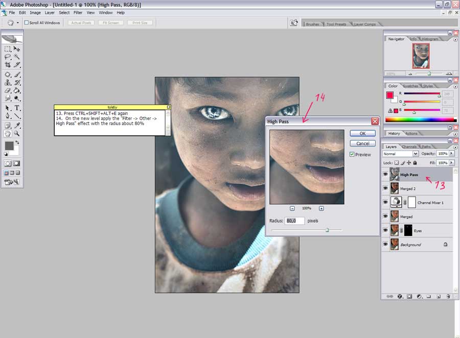
Task: Hide the Merged 2 layer
Action: [385, 188]
